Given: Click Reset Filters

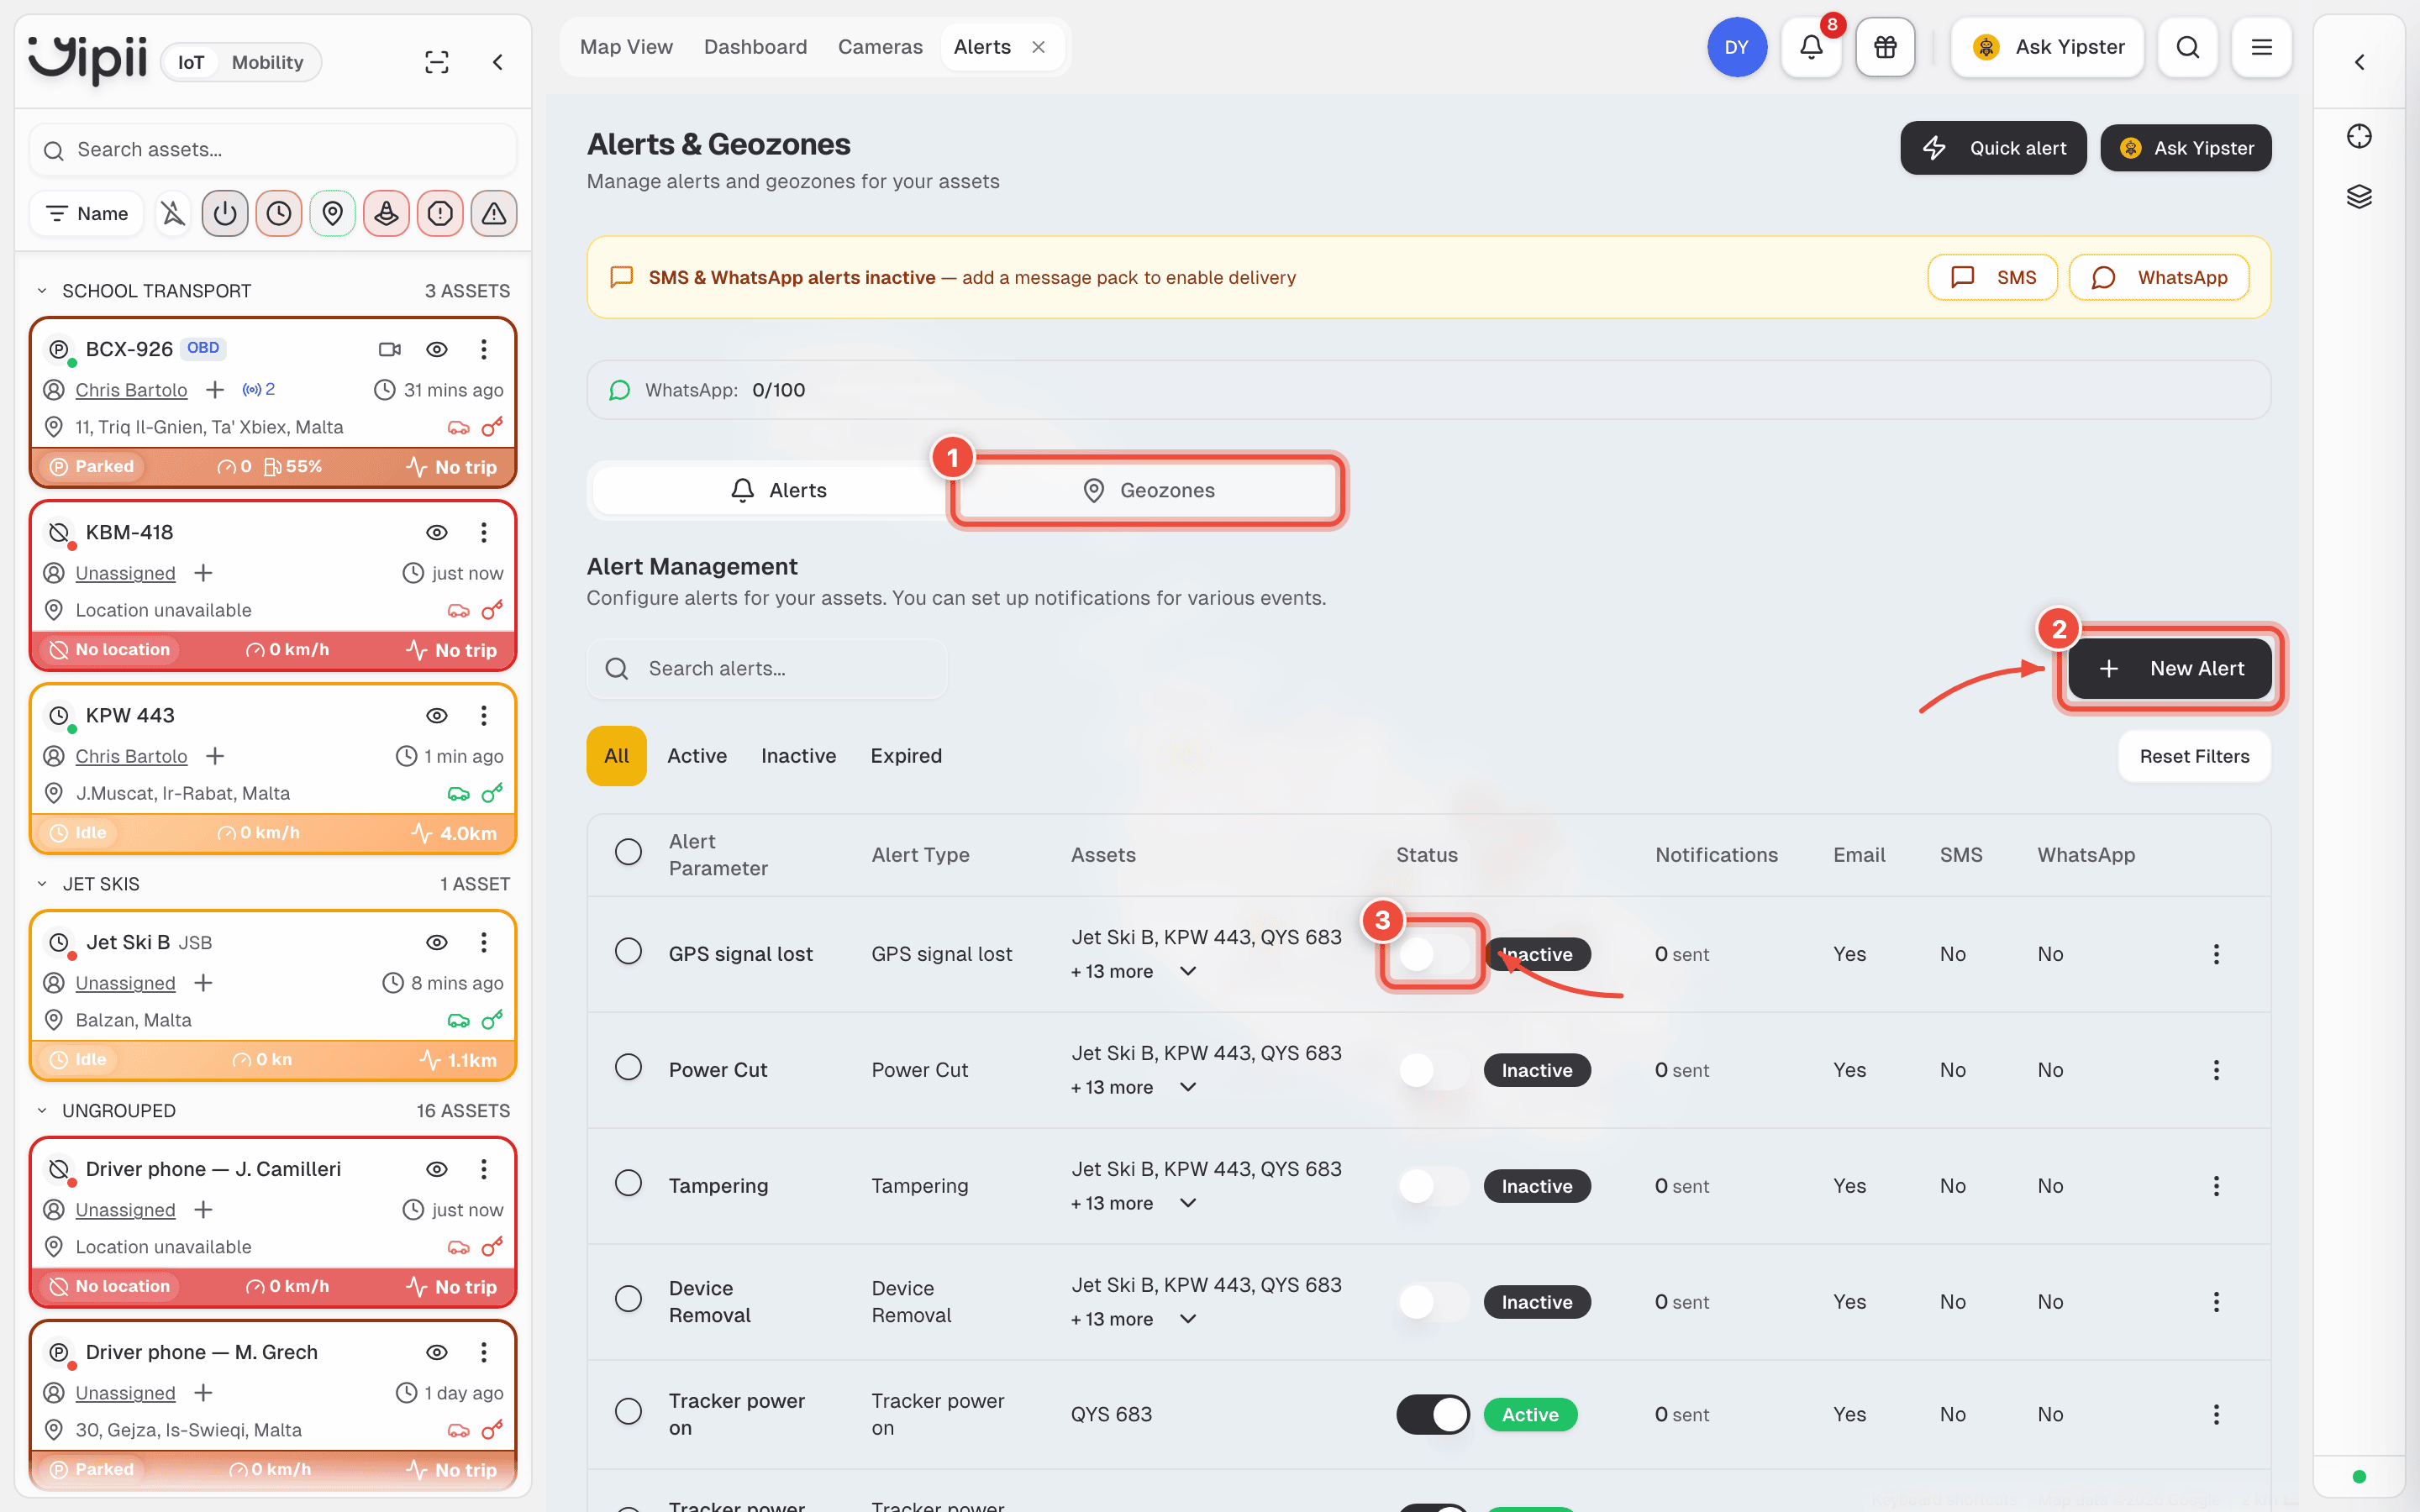Looking at the screenshot, I should (x=2194, y=756).
